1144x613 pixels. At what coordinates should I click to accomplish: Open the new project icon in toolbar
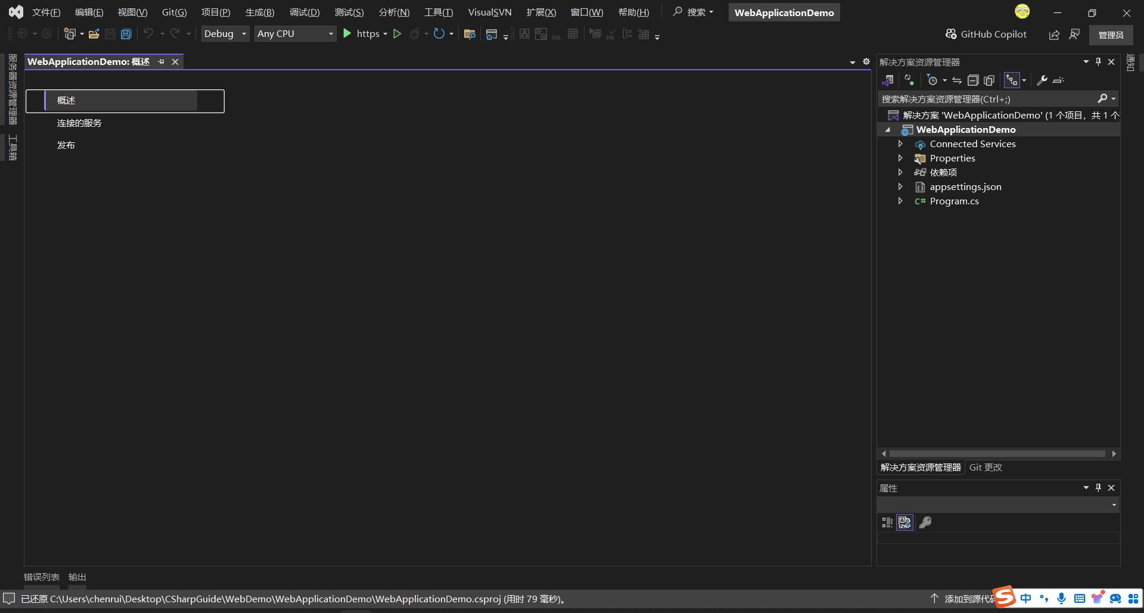(70, 34)
